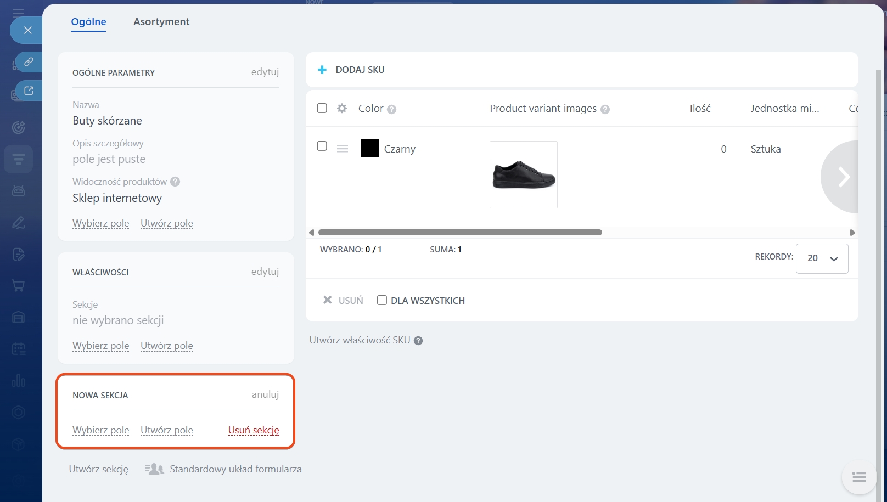This screenshot has height=502, width=887.
Task: Click the Utwórz sekcję link
Action: pos(99,469)
